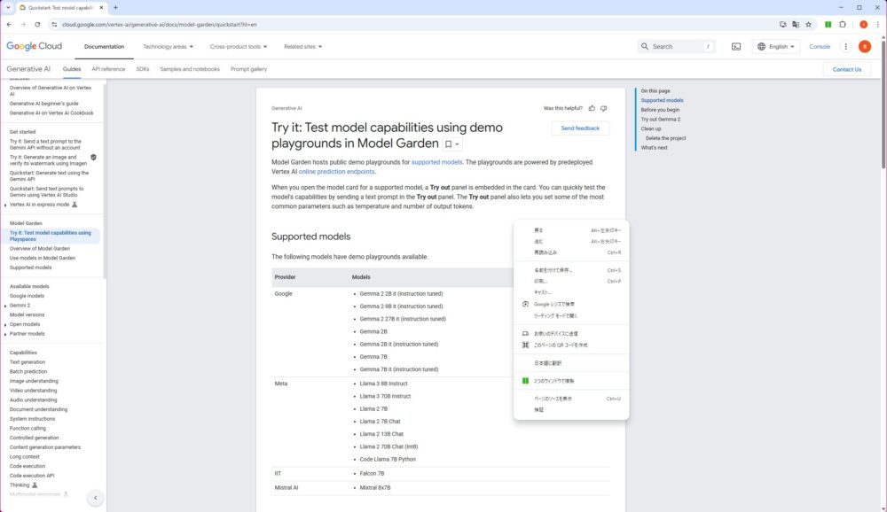Select キャスト in the context menu
The width and height of the screenshot is (887, 512).
[x=571, y=292]
